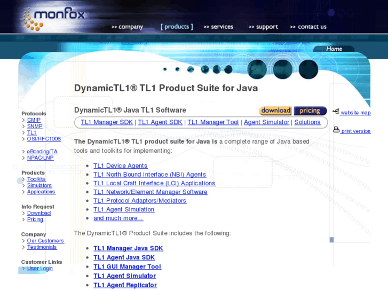Open the company menu
Screen dimensions: 388x291
(127, 27)
